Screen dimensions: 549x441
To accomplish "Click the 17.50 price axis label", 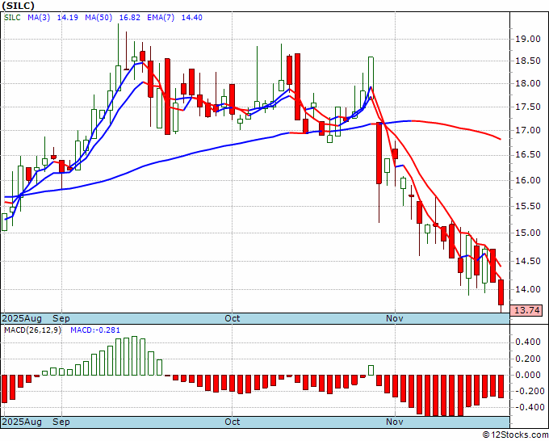I will [528, 107].
